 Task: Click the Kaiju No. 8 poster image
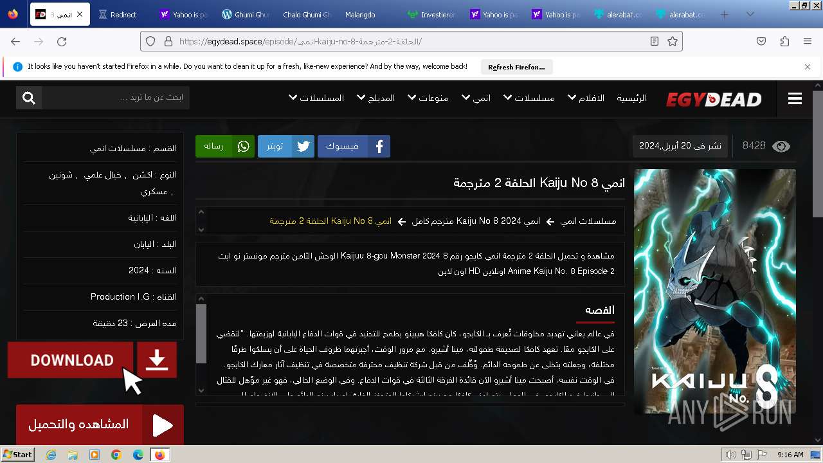(x=715, y=291)
